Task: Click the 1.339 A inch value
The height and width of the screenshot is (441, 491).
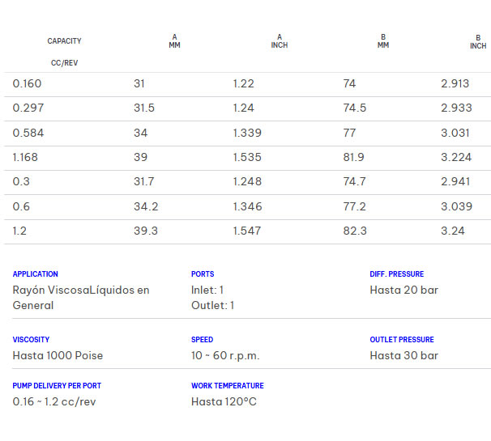Action: pos(247,134)
